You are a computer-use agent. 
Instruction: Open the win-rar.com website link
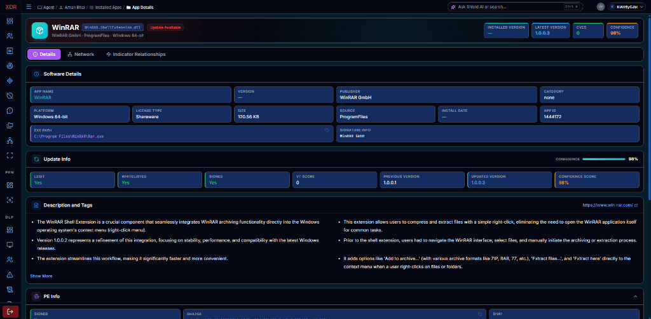[610, 205]
